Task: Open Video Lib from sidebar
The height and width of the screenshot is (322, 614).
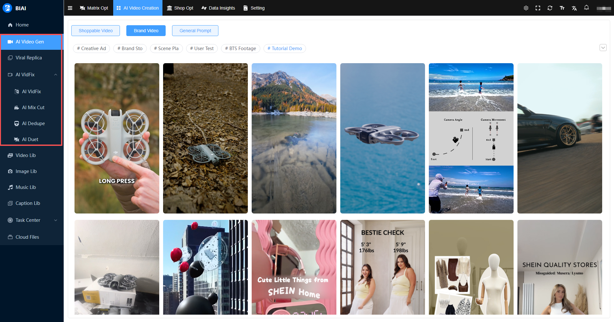Action: 32,155
